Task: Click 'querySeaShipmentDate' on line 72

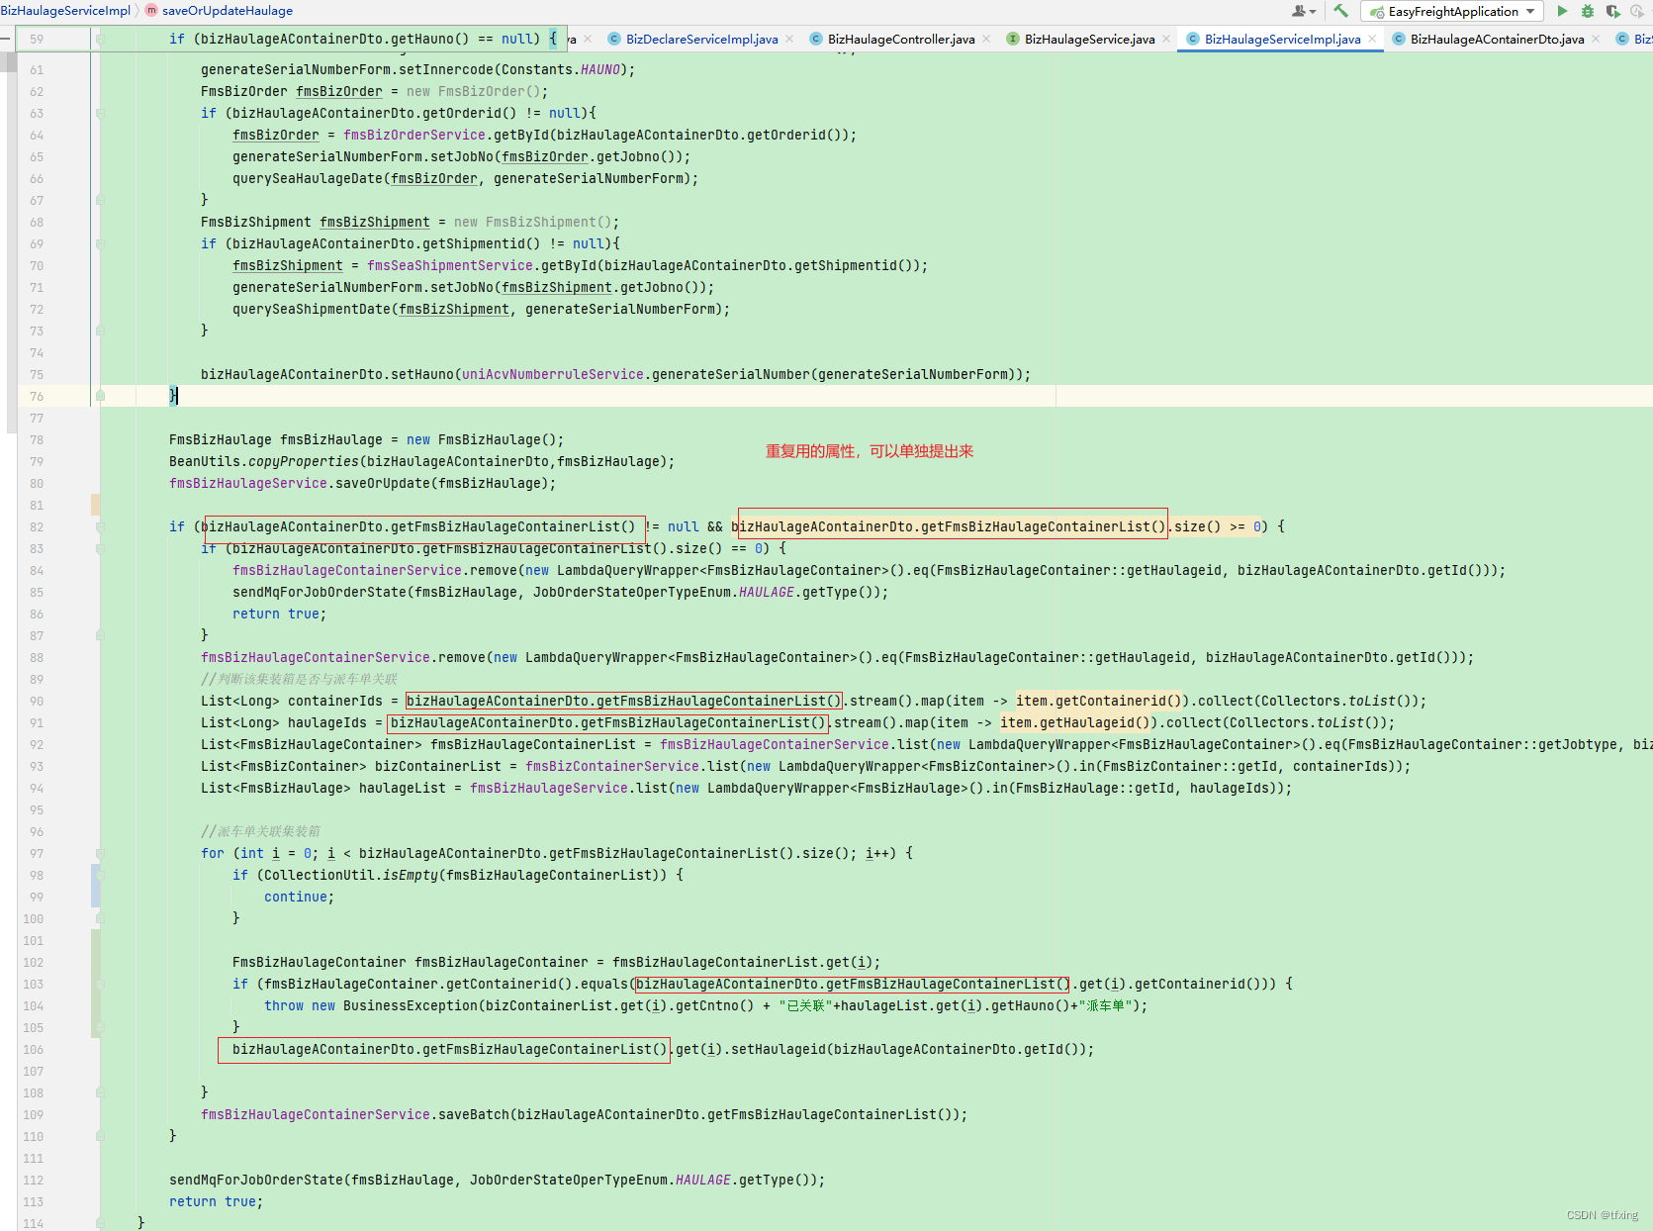Action: pyautogui.click(x=312, y=309)
